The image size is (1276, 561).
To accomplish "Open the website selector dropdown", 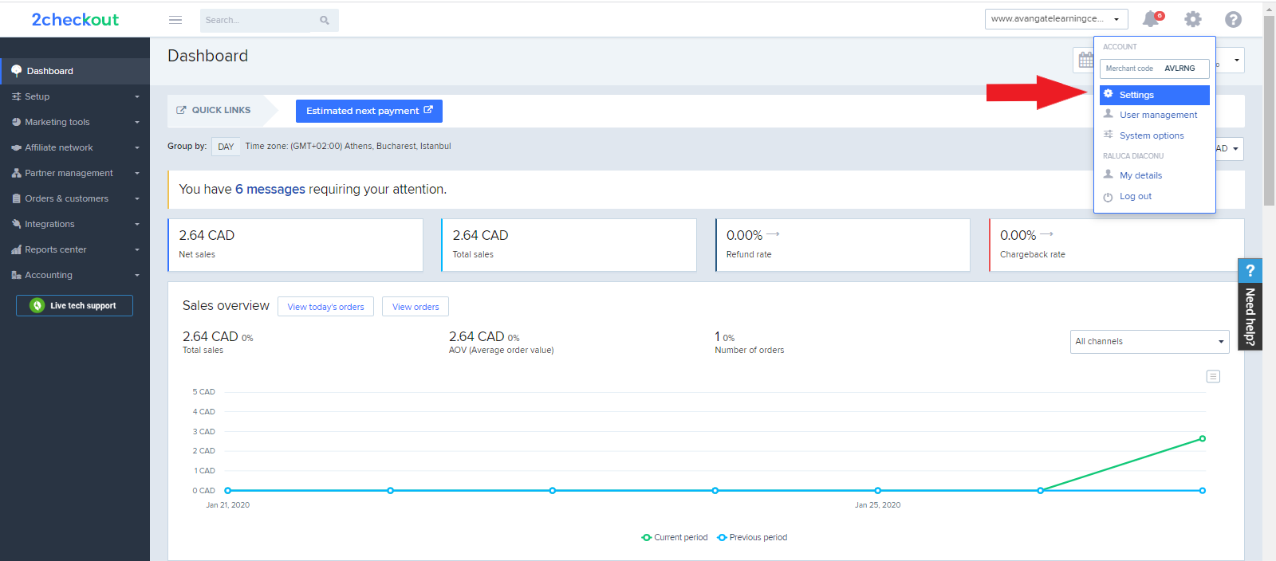I will click(1056, 19).
